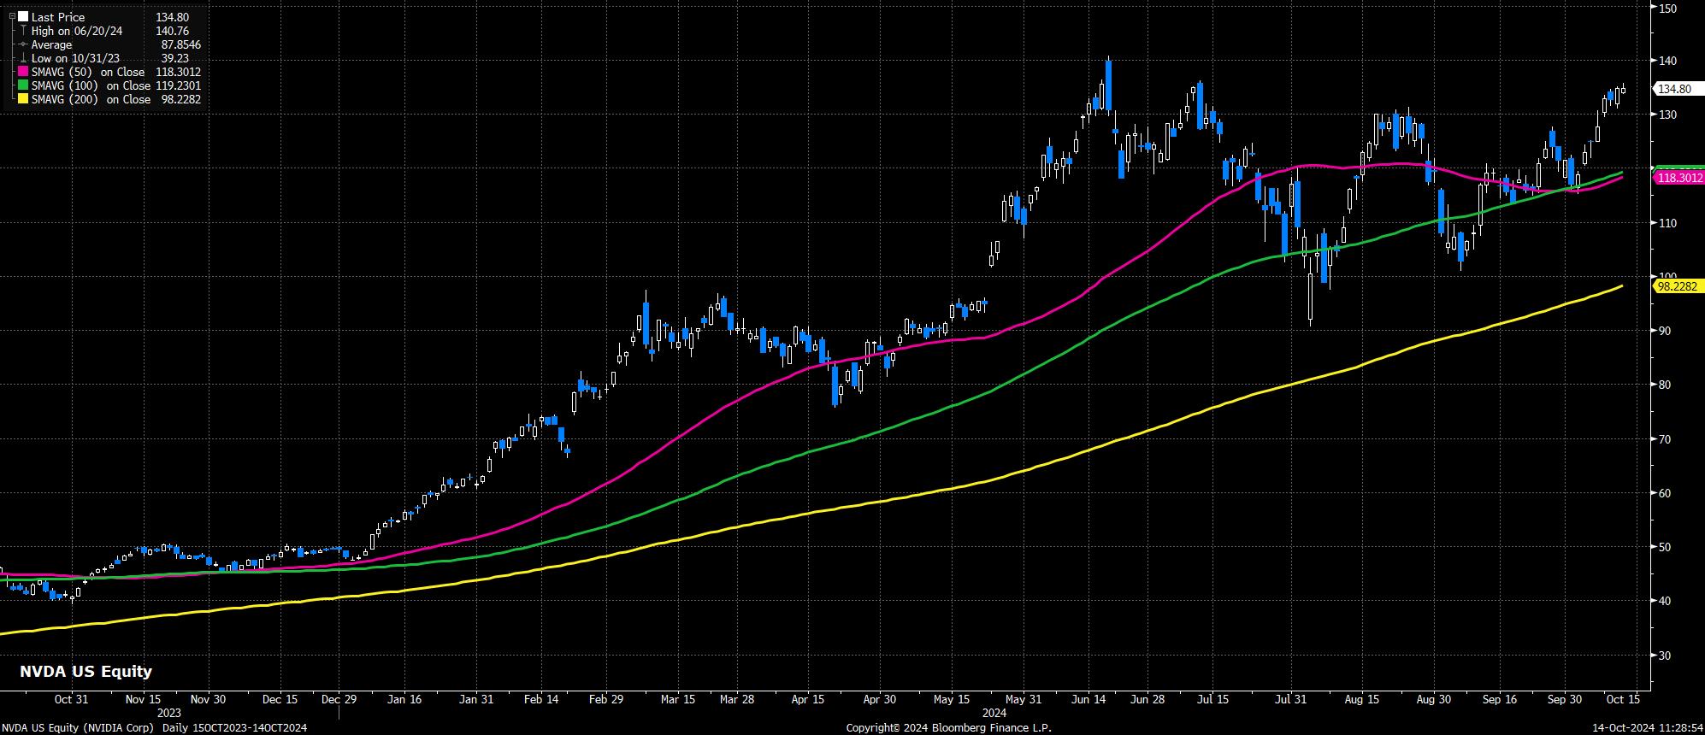Click the magenta SMAVG (50) color swatch
The height and width of the screenshot is (735, 1705).
tap(23, 72)
